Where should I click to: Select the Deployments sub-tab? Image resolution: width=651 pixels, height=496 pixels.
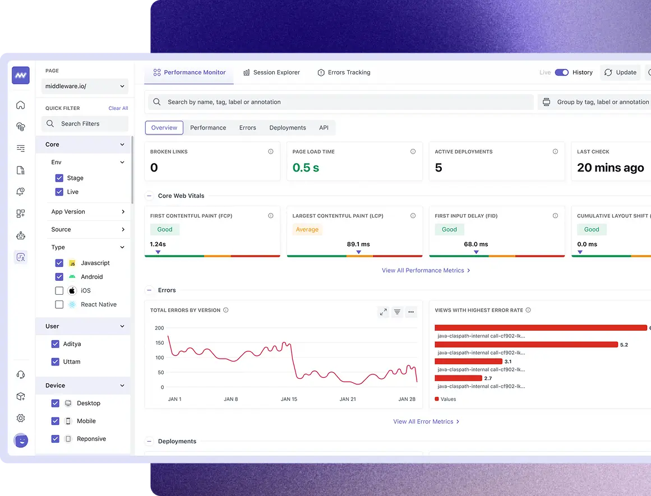[x=288, y=128]
